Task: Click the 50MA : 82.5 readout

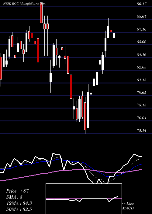Action: (19, 209)
